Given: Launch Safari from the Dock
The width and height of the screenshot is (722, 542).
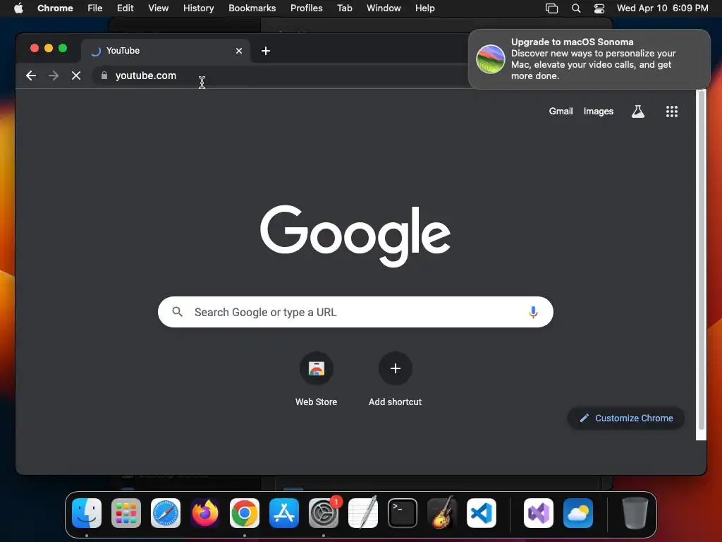Looking at the screenshot, I should tap(166, 513).
